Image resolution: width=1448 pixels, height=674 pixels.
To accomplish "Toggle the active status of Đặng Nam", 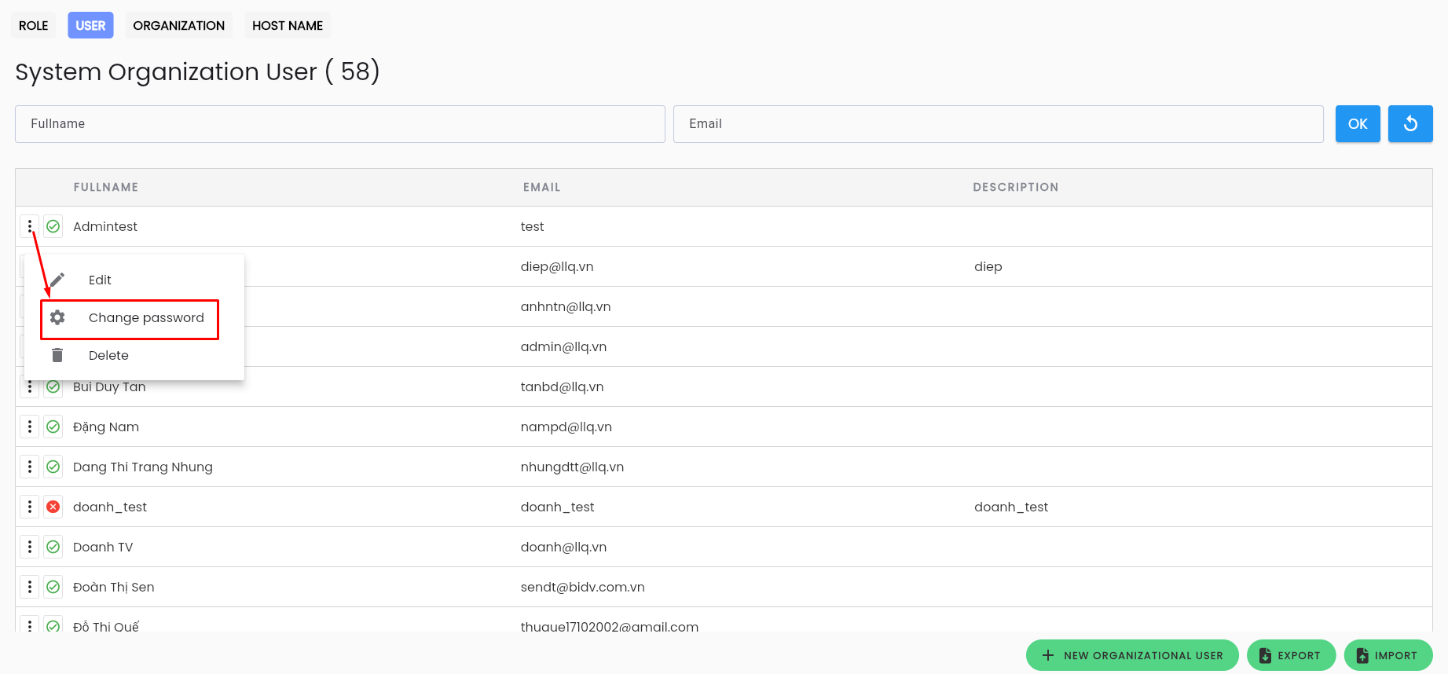I will pos(53,427).
